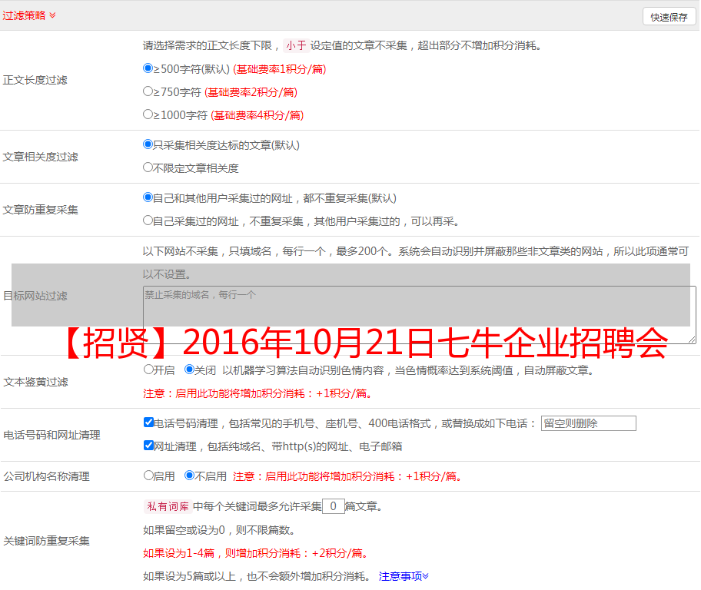Focus the 禁止采集的域名 textarea
Image resolution: width=701 pixels, height=590 pixels.
[420, 315]
